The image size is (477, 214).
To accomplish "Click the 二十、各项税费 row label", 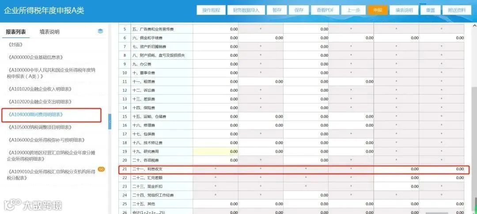I will [146, 160].
